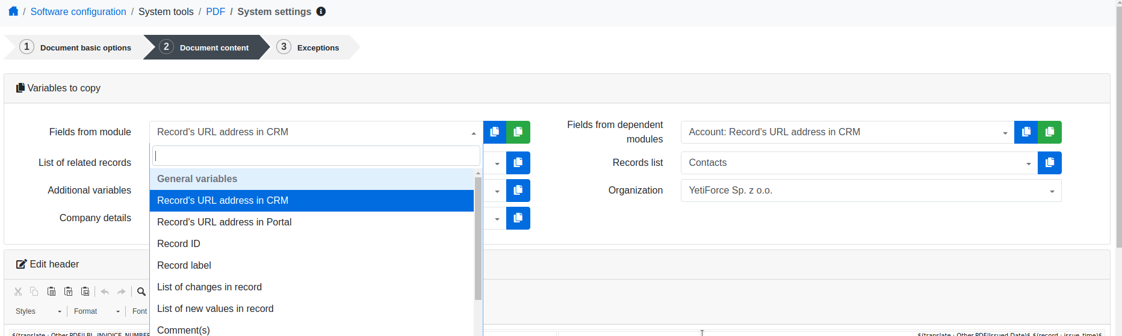Image resolution: width=1122 pixels, height=336 pixels.
Task: Click the Variables to copy panel heading
Action: [x=58, y=88]
